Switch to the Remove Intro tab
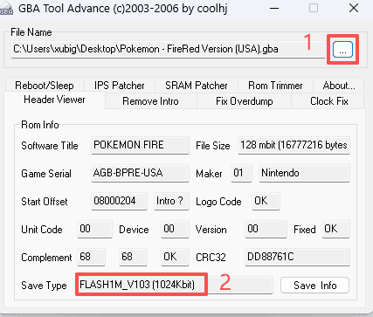Image resolution: width=373 pixels, height=317 pixels. point(151,101)
